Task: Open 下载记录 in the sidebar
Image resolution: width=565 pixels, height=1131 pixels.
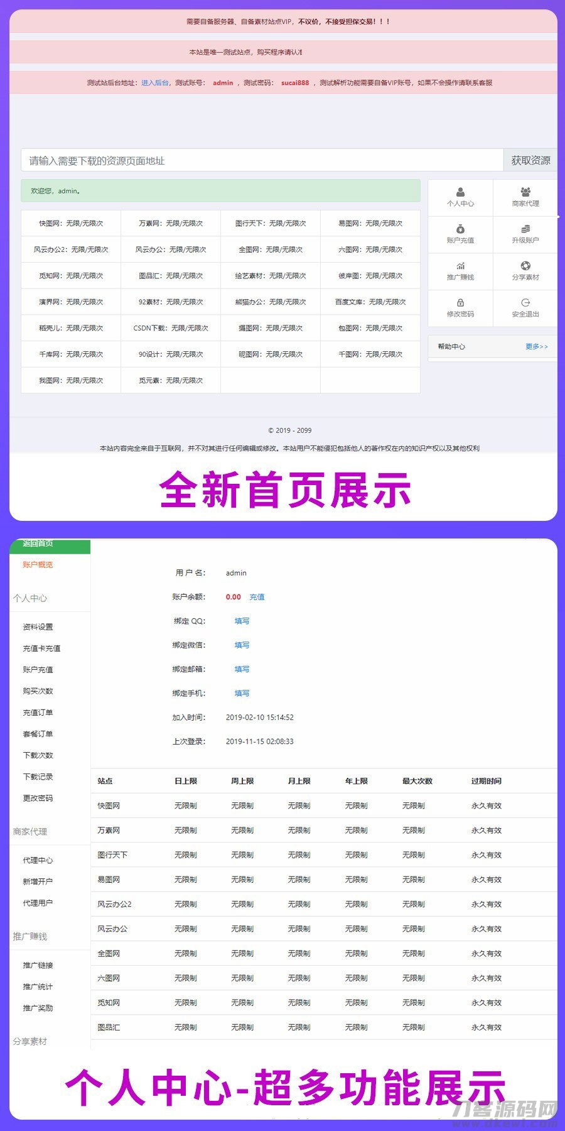Action: 38,777
